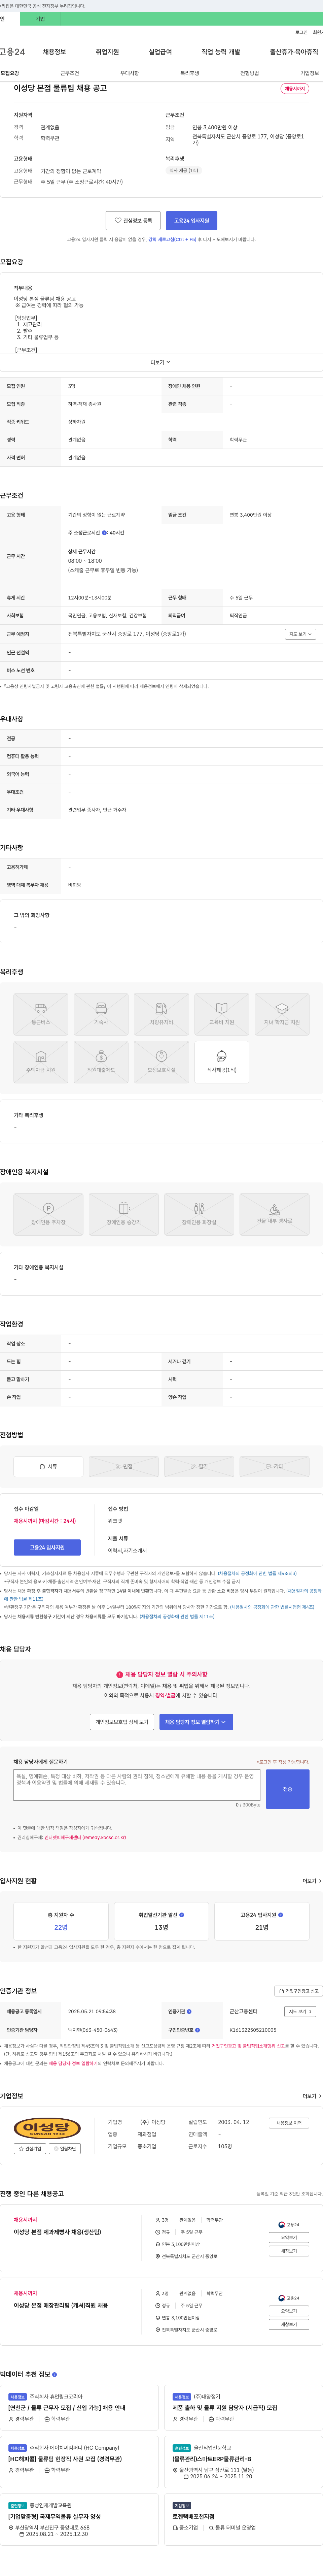Screen dimensions: 323x2576
Task: Jump to 전형방법 section tab
Action: 250,73
